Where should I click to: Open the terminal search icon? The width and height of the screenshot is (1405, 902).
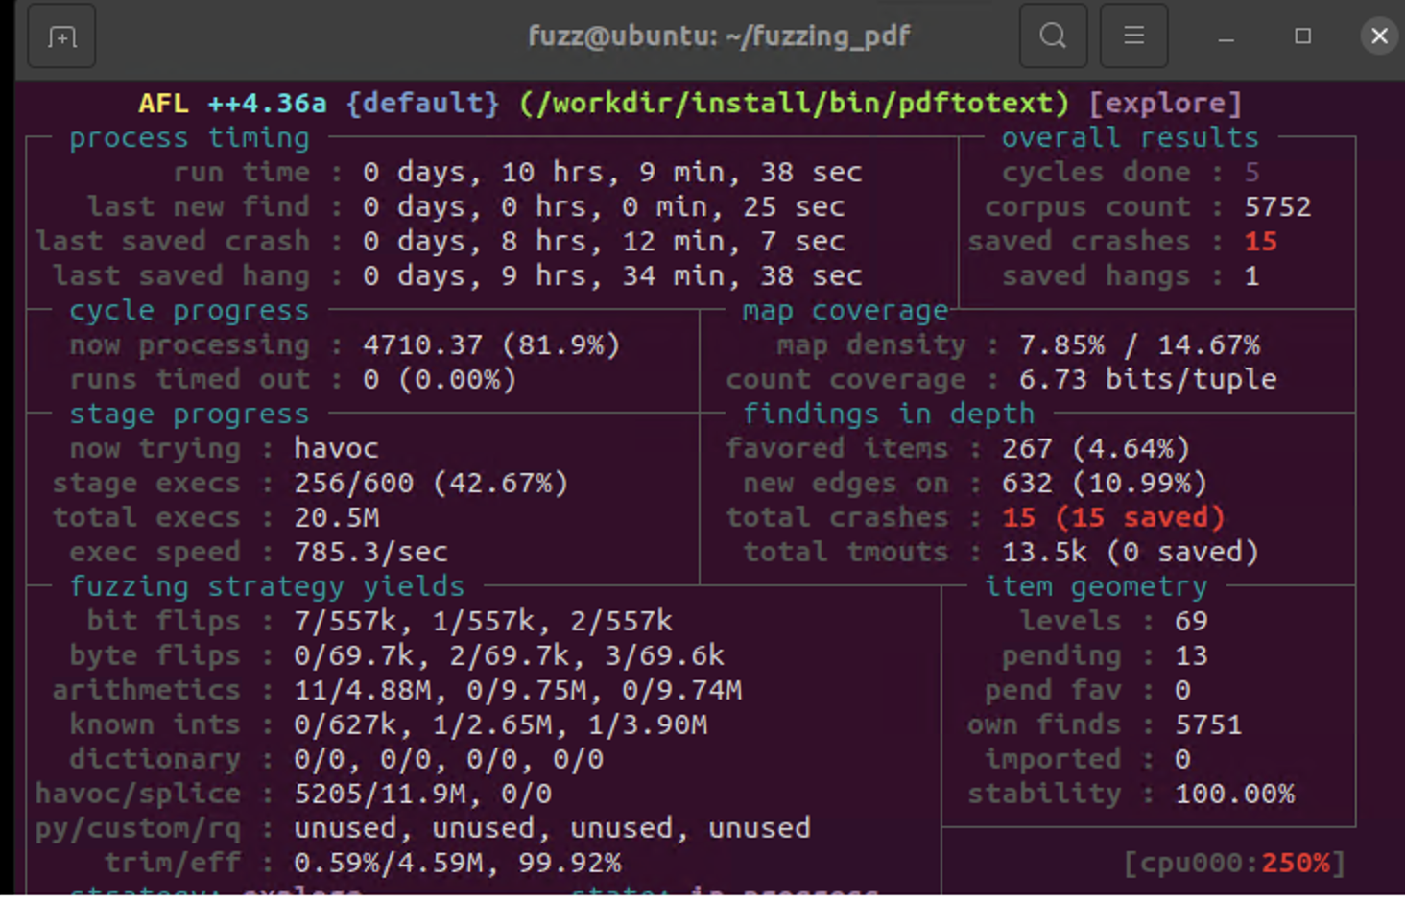click(1053, 36)
